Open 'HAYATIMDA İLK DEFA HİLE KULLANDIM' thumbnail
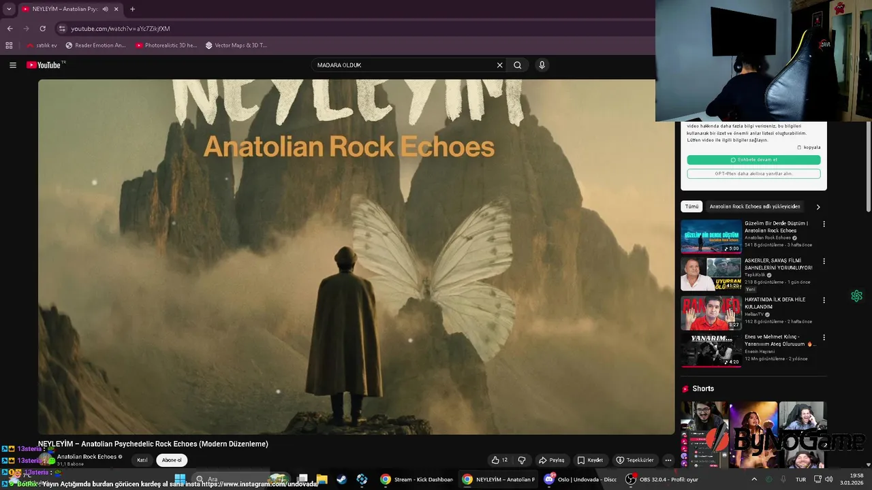This screenshot has width=872, height=490. 711,312
